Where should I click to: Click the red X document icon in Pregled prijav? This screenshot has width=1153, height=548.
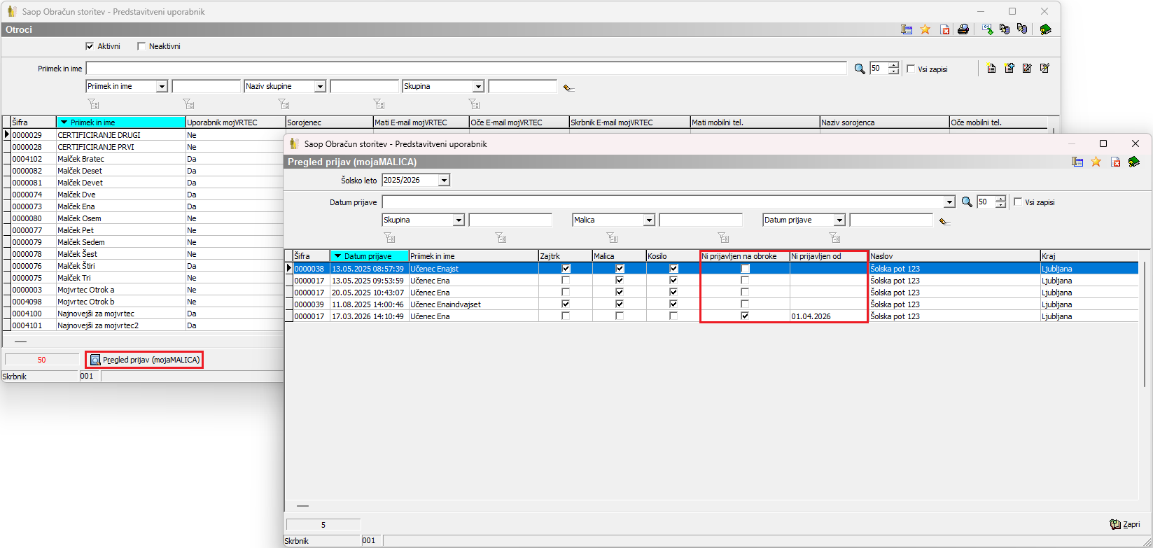point(1115,162)
